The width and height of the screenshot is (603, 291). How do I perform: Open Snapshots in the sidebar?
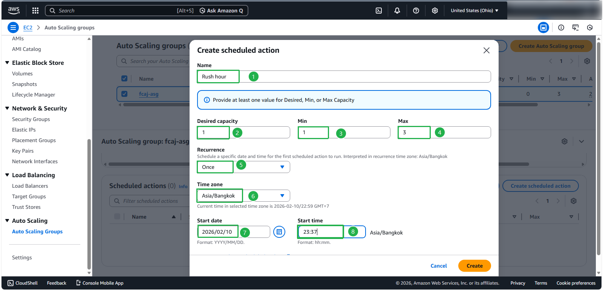pyautogui.click(x=24, y=84)
